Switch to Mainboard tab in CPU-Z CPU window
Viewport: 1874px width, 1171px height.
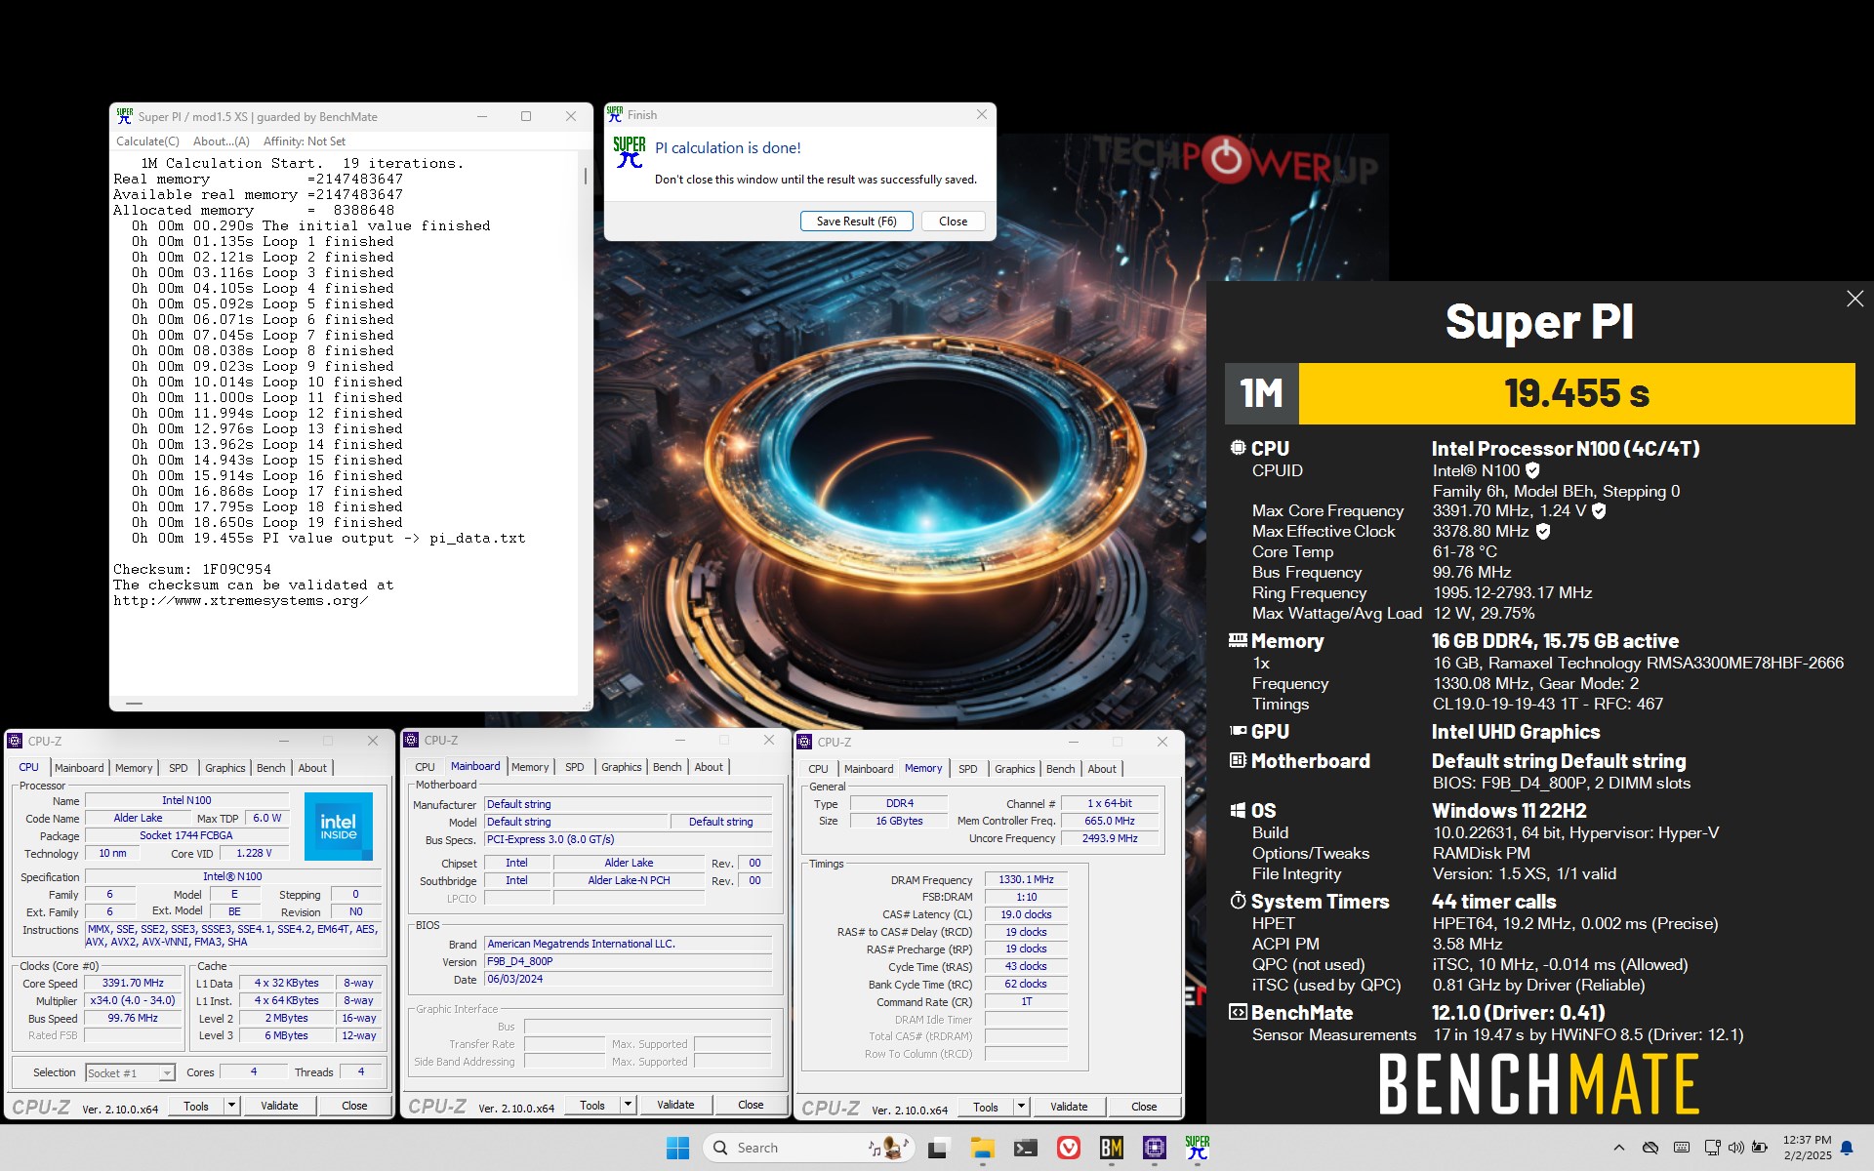coord(79,768)
